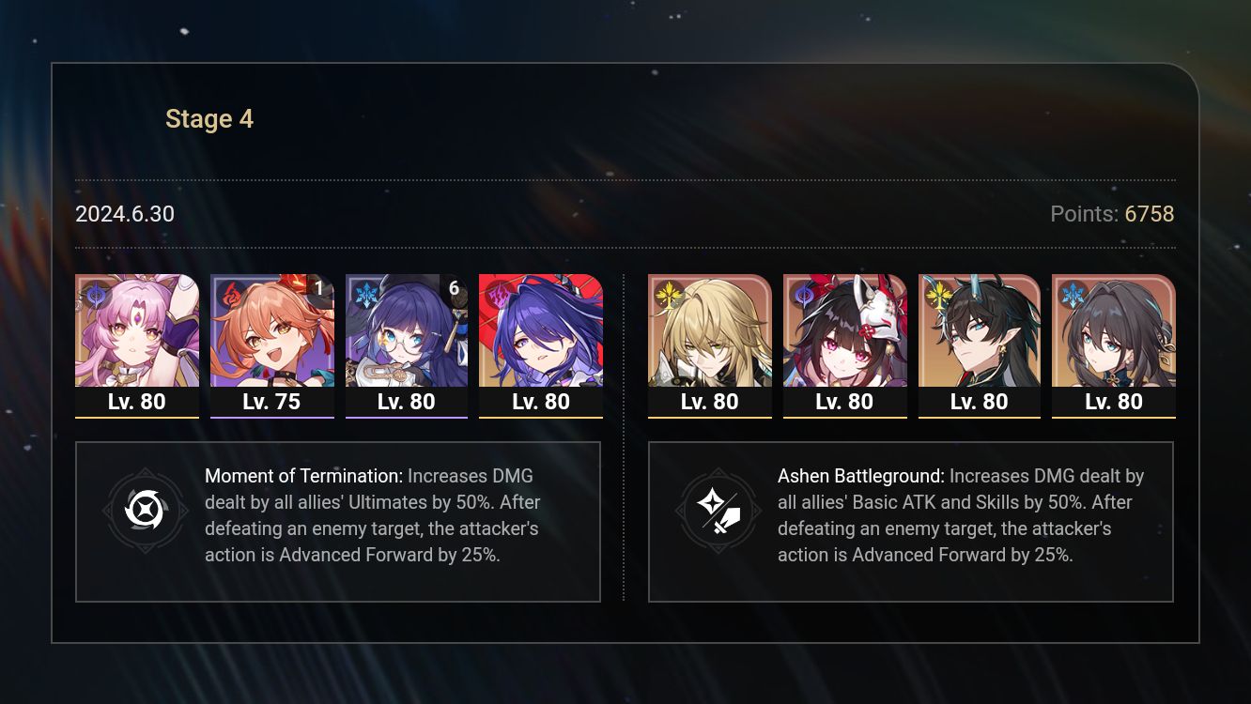This screenshot has height=704, width=1251.
Task: Select the horned dark-haired character portrait
Action: coord(980,330)
